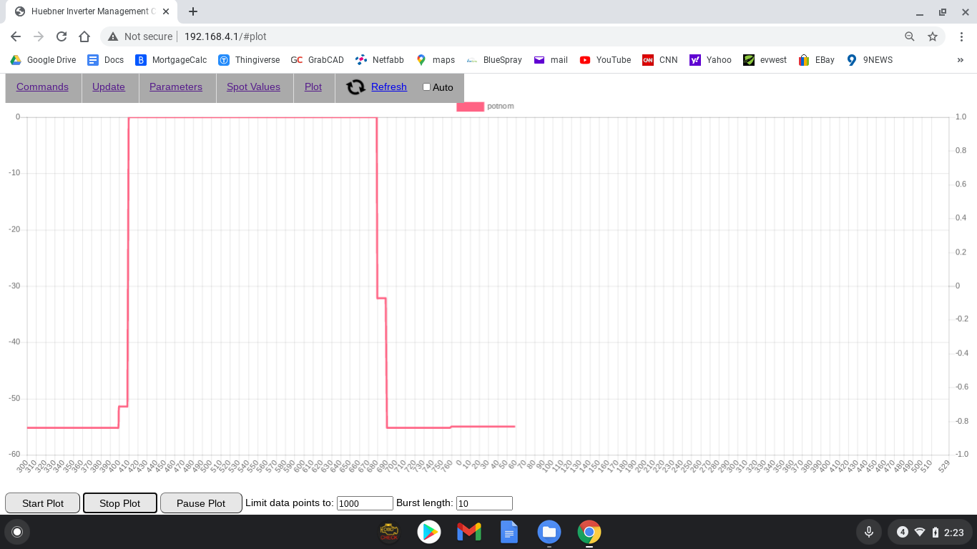The width and height of the screenshot is (977, 549).
Task: Open Google Drive bookmark
Action: coord(42,60)
